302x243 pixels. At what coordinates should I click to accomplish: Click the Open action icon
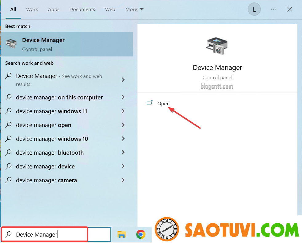tap(149, 102)
